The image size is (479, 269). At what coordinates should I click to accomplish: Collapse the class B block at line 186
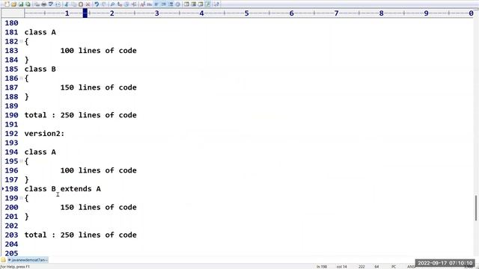click(x=22, y=78)
